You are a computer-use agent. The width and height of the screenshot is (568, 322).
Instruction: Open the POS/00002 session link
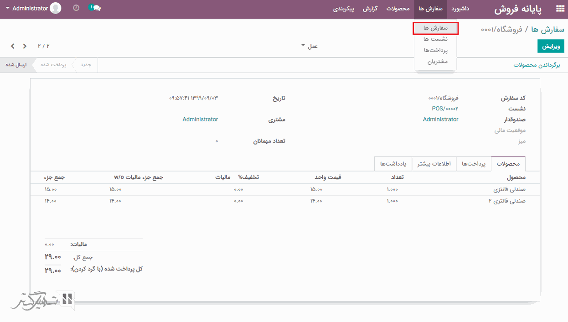click(x=445, y=109)
